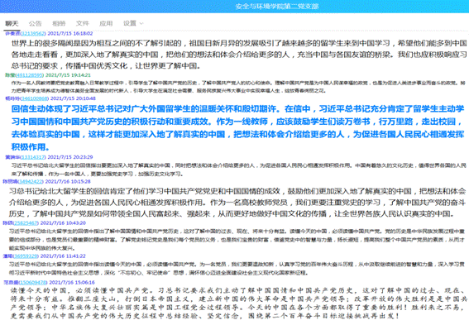Open QQ number link of 16:18:02 message
The height and width of the screenshot is (325, 469).
33,33
